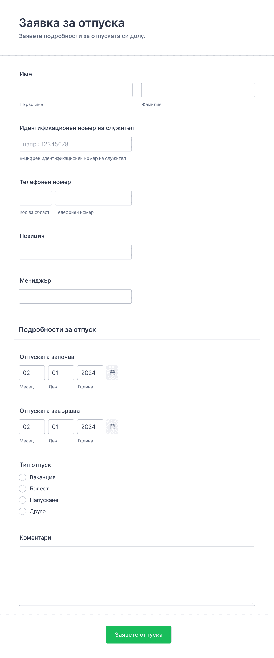Screen dimensions: 274x658
Task: Submit form with Заявете отпуска button
Action: pyautogui.click(x=139, y=635)
